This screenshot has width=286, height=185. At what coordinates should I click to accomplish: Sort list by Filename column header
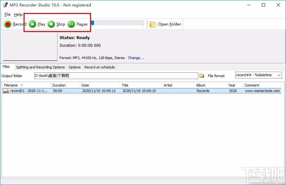[x=26, y=85]
